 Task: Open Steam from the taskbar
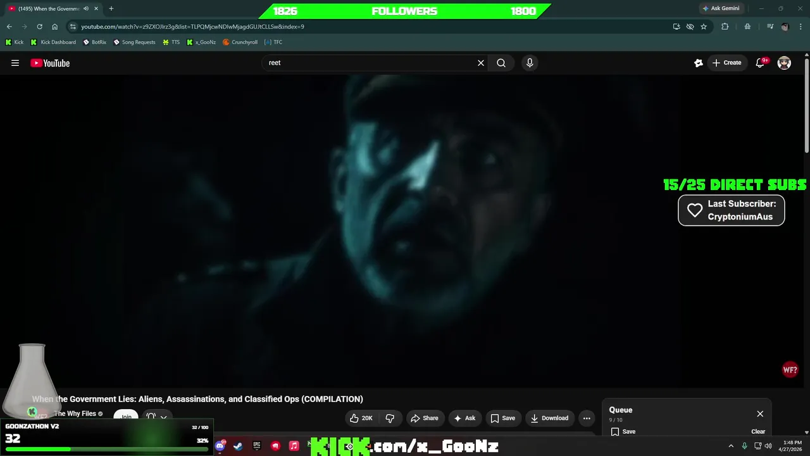pyautogui.click(x=238, y=446)
